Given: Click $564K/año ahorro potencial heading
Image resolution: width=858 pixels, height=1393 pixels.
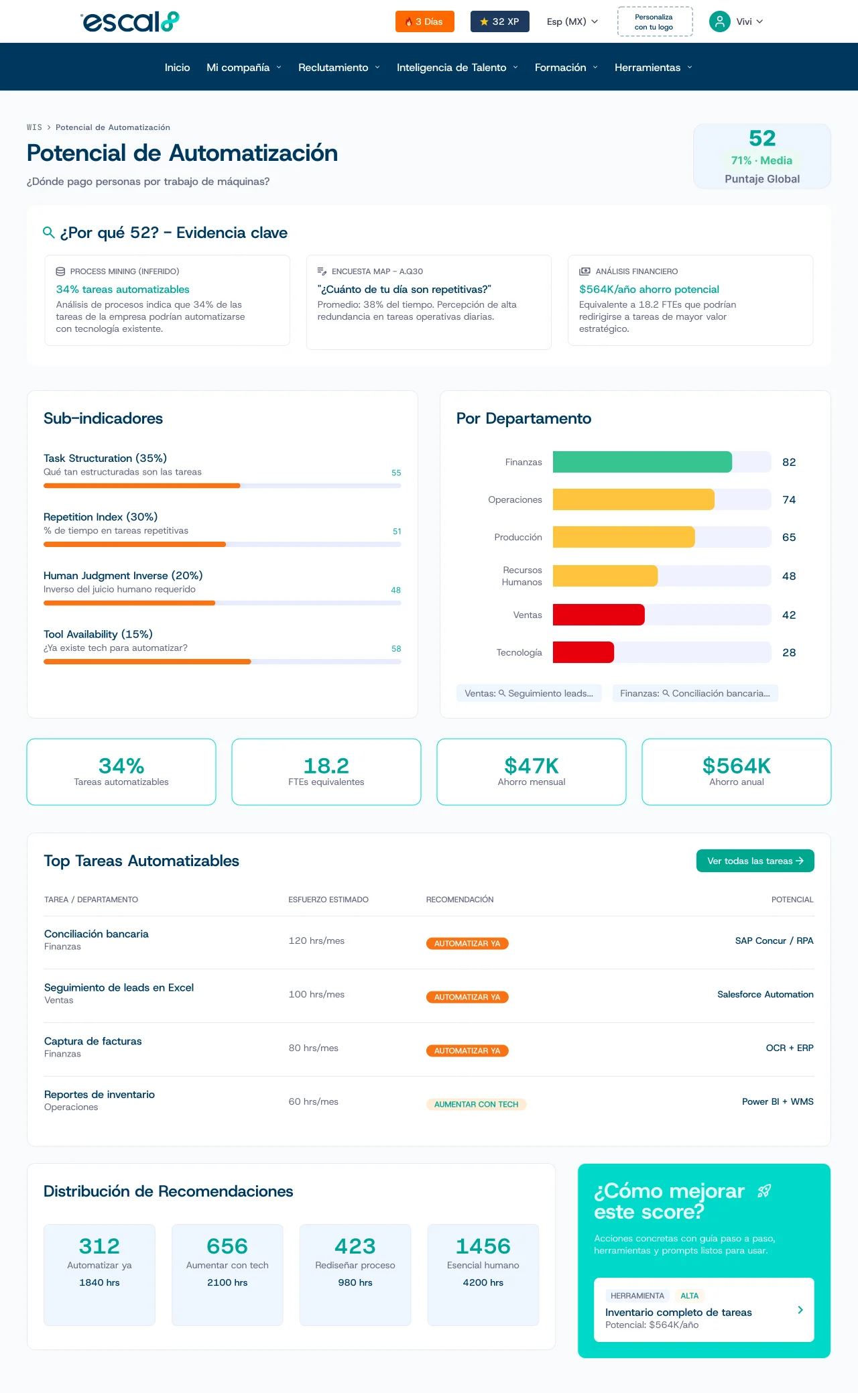Looking at the screenshot, I should [x=649, y=289].
